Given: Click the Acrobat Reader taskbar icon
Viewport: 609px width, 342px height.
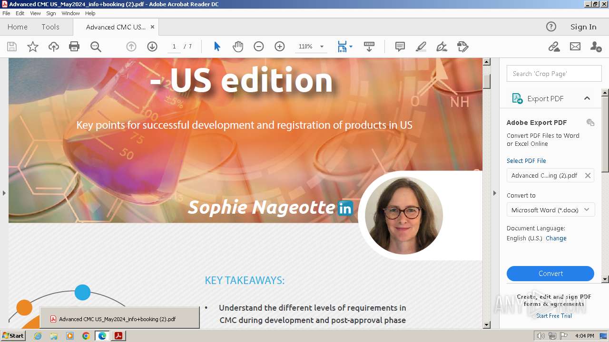Looking at the screenshot, I should point(118,336).
